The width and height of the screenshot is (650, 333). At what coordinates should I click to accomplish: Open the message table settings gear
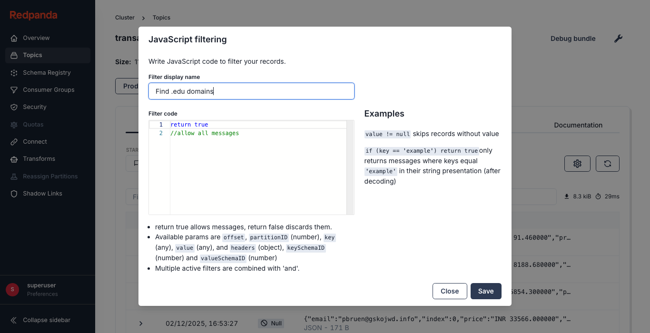(x=577, y=163)
